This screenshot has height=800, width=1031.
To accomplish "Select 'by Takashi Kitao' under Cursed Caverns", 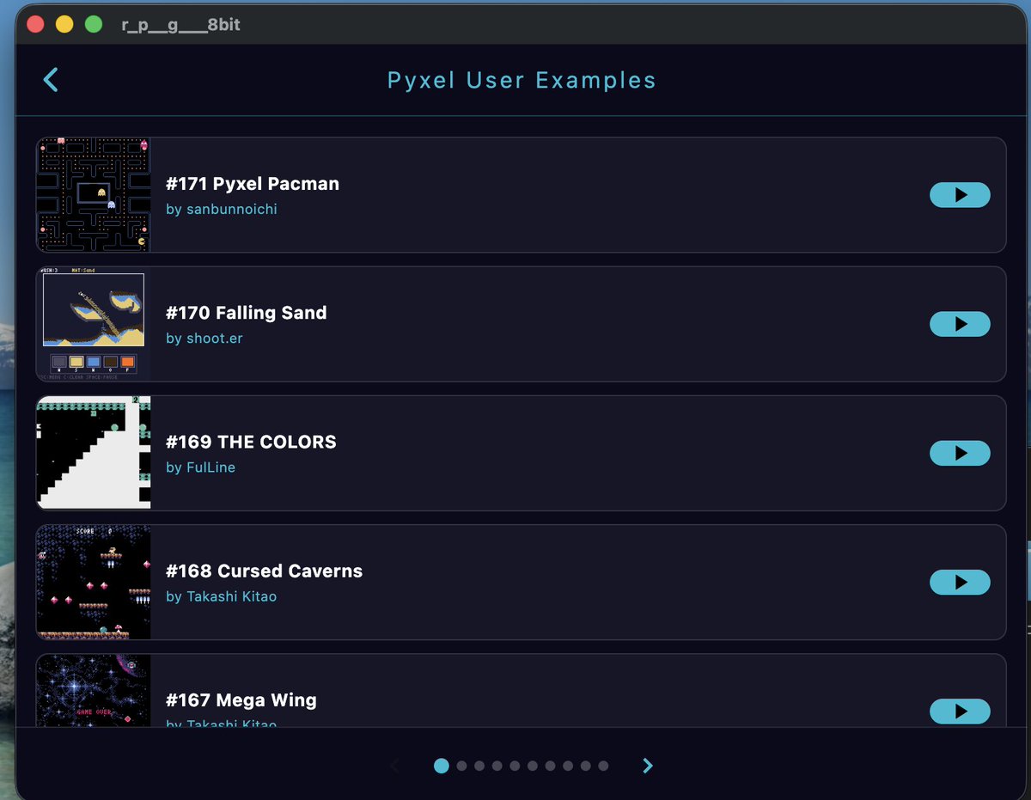I will (x=222, y=596).
